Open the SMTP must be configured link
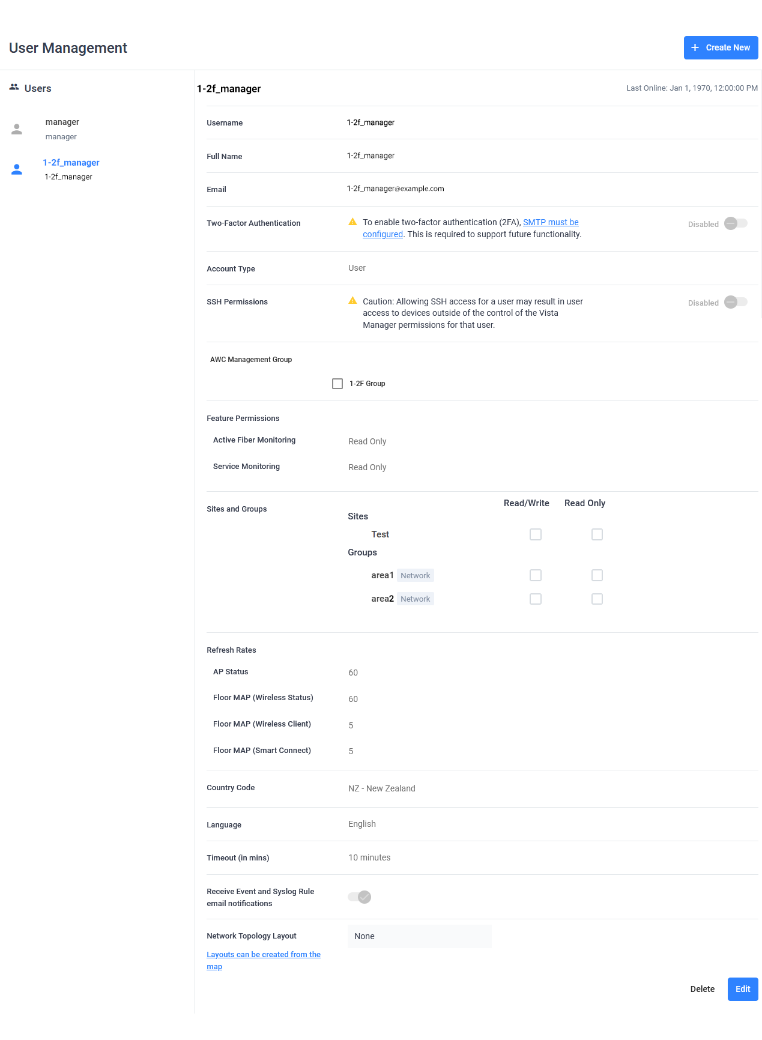 pyautogui.click(x=550, y=222)
